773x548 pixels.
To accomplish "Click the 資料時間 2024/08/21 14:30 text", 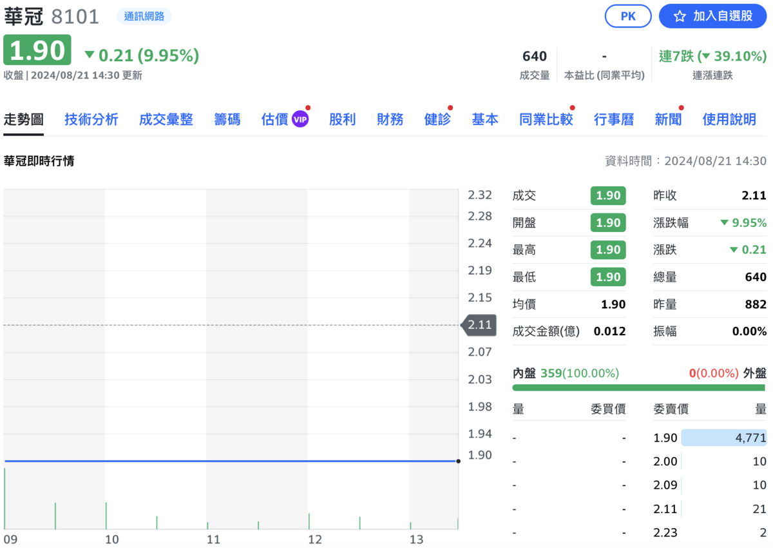I will tap(686, 161).
